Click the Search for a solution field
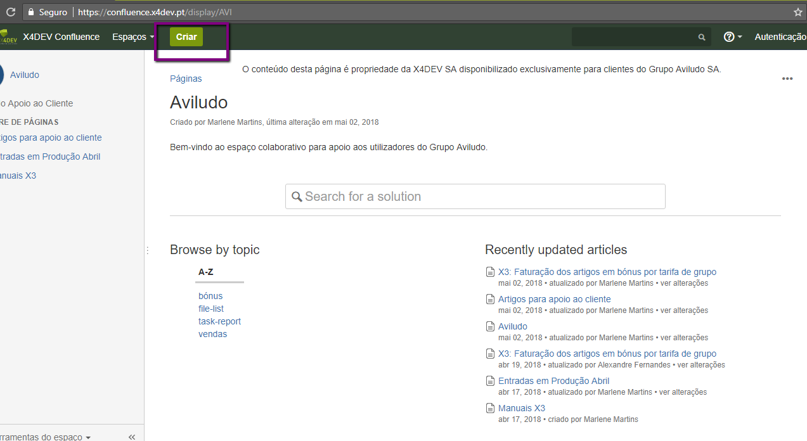The height and width of the screenshot is (441, 807). 475,196
